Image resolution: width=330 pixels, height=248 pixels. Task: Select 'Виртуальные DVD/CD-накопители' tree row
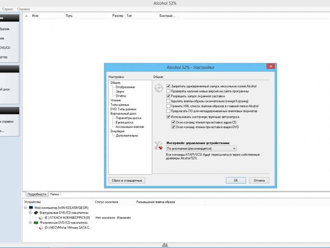64,213
